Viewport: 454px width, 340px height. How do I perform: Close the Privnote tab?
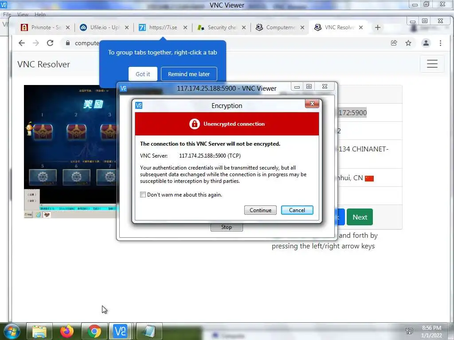point(68,27)
